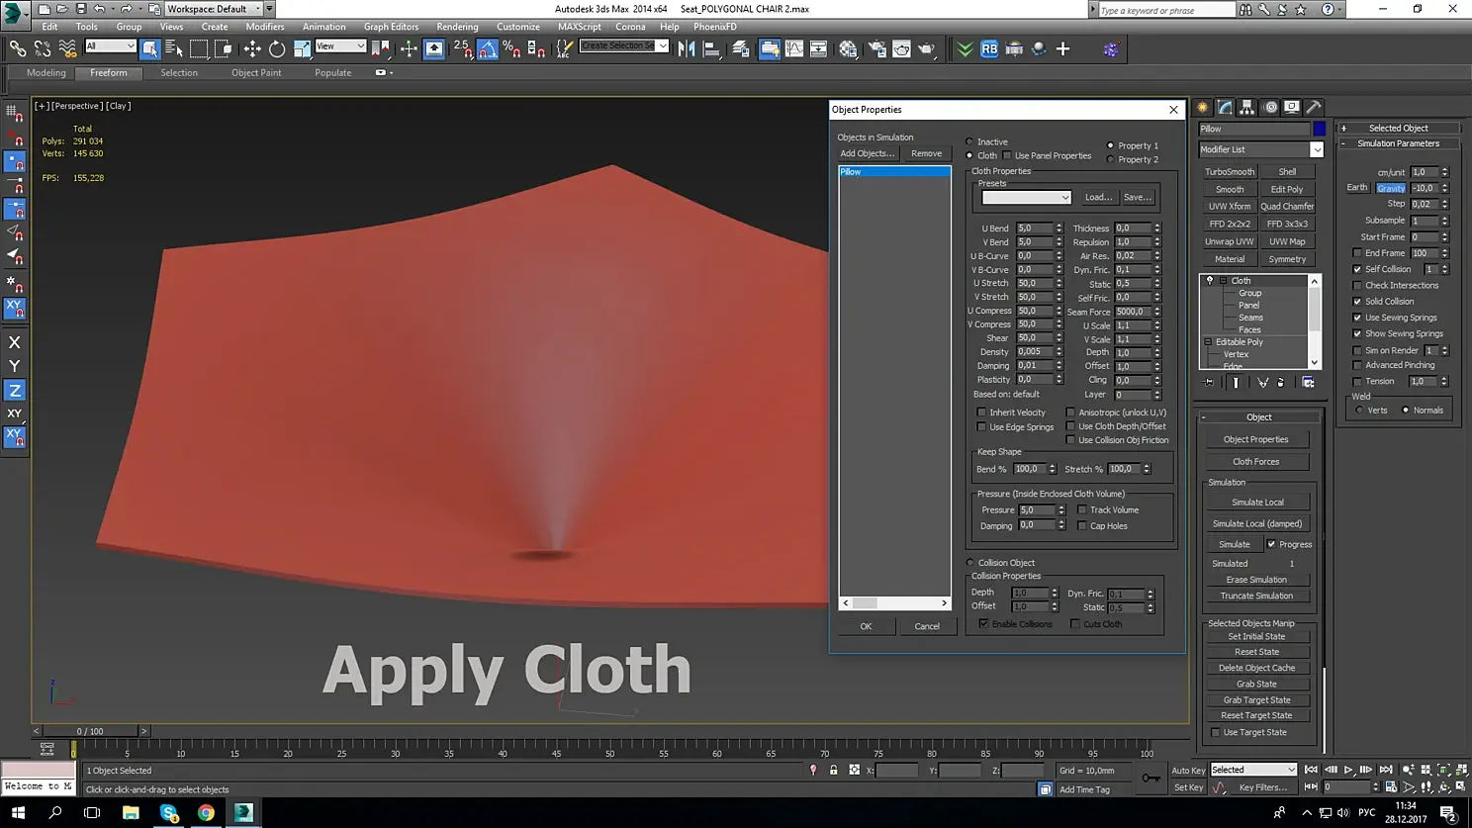Viewport: 1472px width, 828px height.
Task: Click the Mirror tool icon
Action: click(687, 48)
